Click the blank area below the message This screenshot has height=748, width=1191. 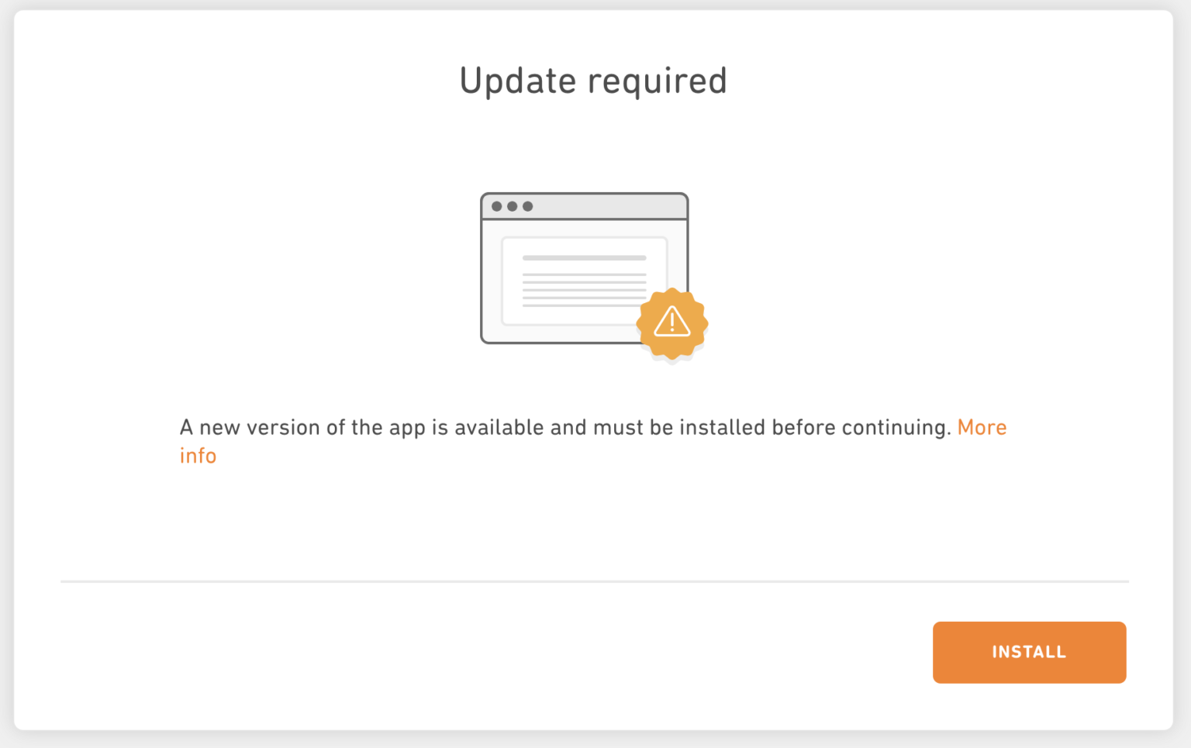[x=594, y=519]
